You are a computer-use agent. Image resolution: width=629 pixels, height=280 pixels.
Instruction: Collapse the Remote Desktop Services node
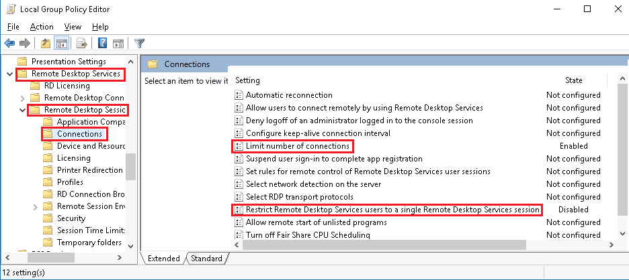coord(9,74)
